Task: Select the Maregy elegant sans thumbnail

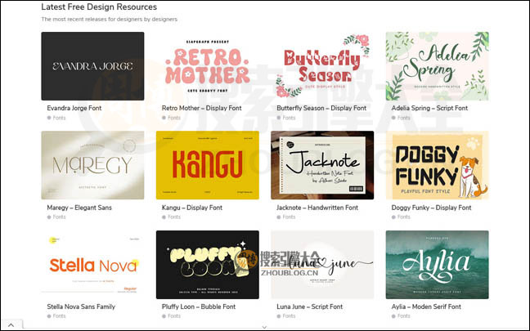Action: [x=92, y=165]
